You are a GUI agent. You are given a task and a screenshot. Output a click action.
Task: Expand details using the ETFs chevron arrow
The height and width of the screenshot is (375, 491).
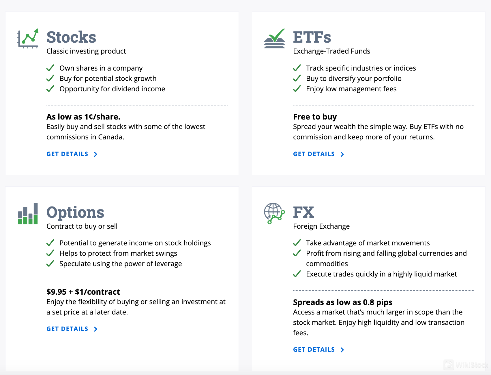(x=342, y=154)
